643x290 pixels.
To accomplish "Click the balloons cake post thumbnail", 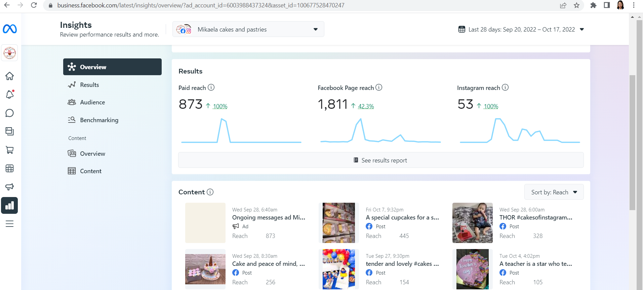I will [339, 269].
